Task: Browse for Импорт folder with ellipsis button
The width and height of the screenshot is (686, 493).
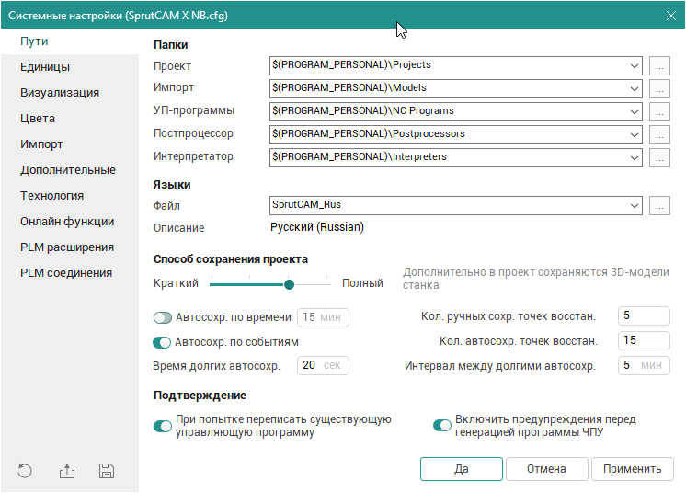Action: [x=659, y=88]
